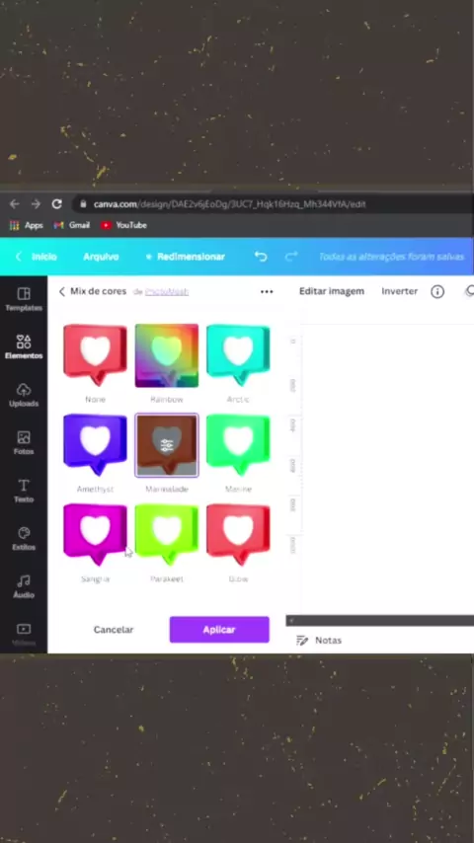
Task: Open the Áudio sidebar panel
Action: [24, 586]
